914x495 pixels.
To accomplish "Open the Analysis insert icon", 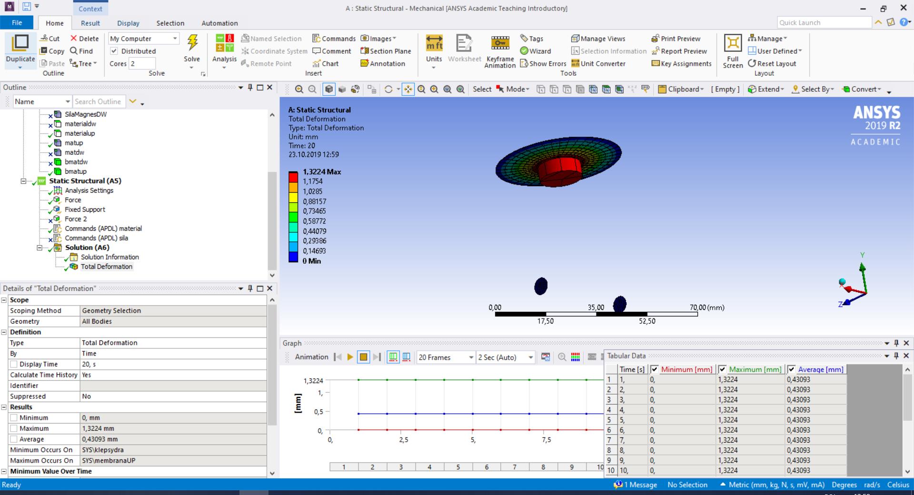I will coord(225,43).
